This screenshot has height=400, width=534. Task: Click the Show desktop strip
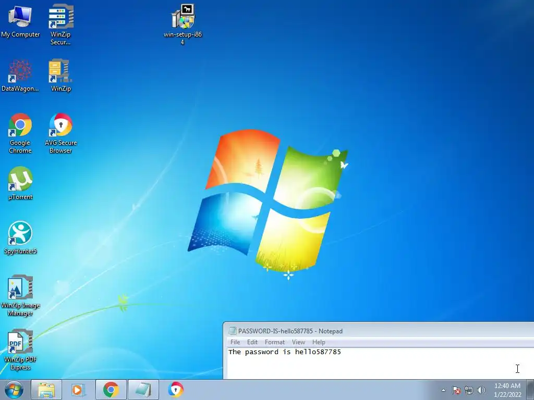click(x=530, y=390)
